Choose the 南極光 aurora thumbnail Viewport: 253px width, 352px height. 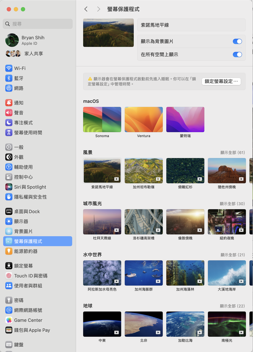pyautogui.click(x=227, y=324)
